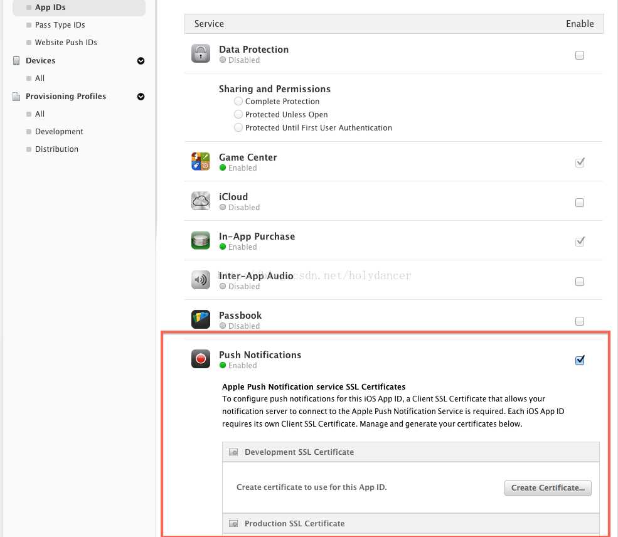The height and width of the screenshot is (537, 618).
Task: Enable the iCloud checkbox
Action: [579, 203]
